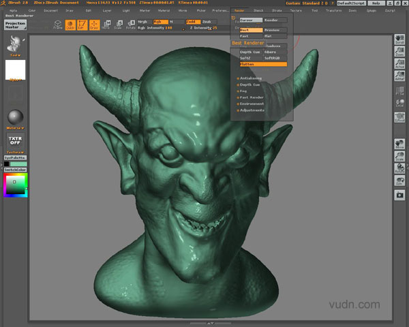Open the Zscript menu
The width and height of the screenshot is (409, 327).
(390, 11)
